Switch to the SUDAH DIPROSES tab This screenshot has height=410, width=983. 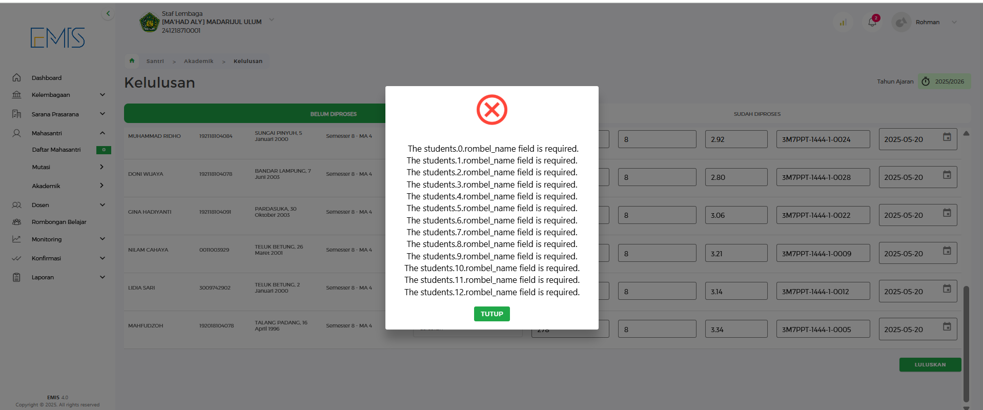click(x=756, y=114)
